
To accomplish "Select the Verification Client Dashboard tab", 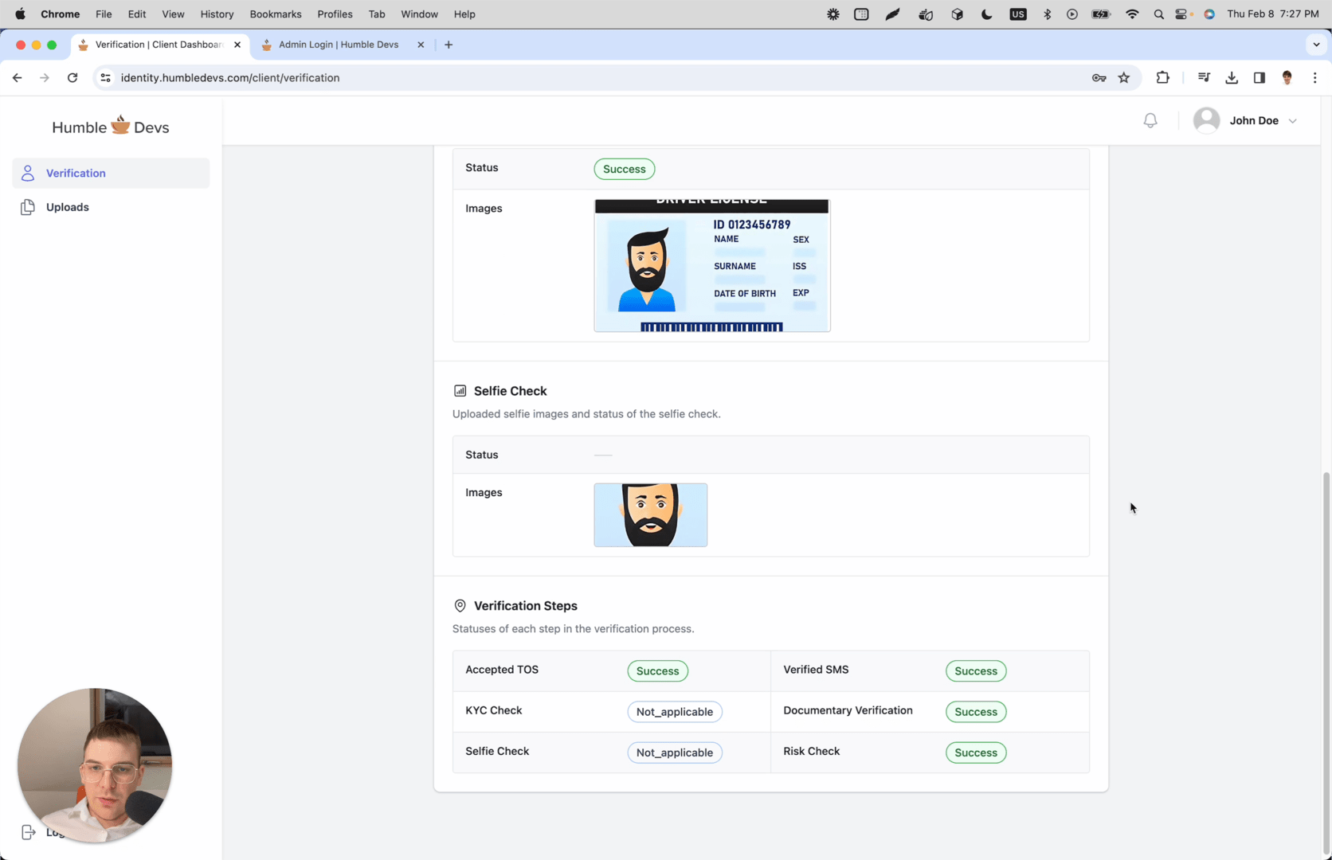I will (x=159, y=45).
